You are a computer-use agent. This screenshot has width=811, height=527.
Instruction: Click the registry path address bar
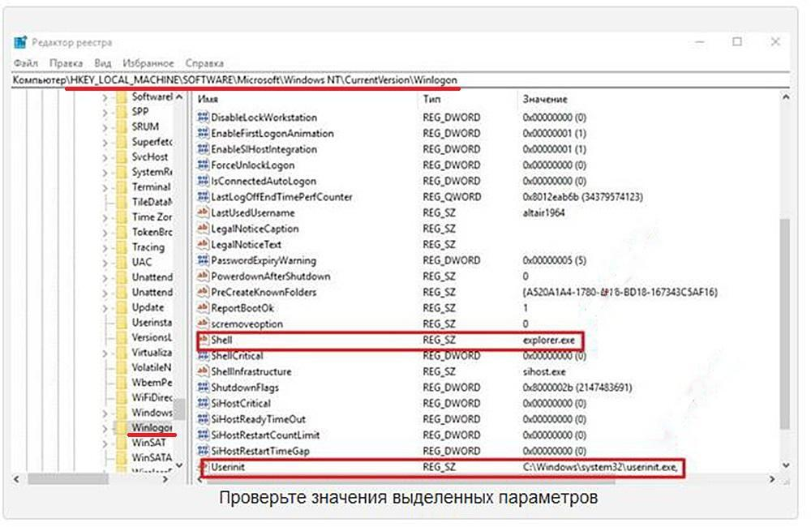click(401, 80)
